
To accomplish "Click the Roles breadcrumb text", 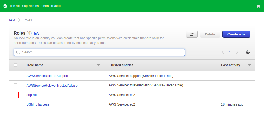I will point(28,20).
